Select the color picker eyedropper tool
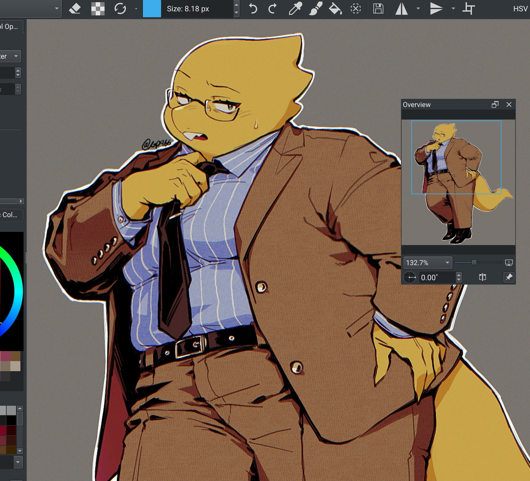530x481 pixels. [295, 9]
